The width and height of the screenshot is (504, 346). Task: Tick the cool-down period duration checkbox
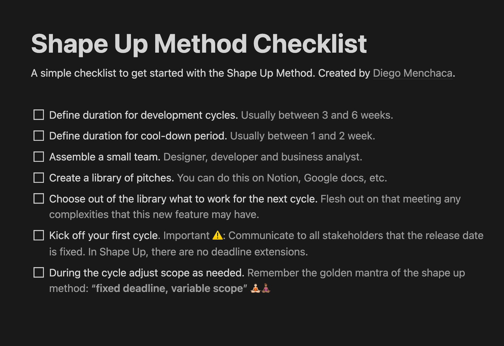(39, 136)
